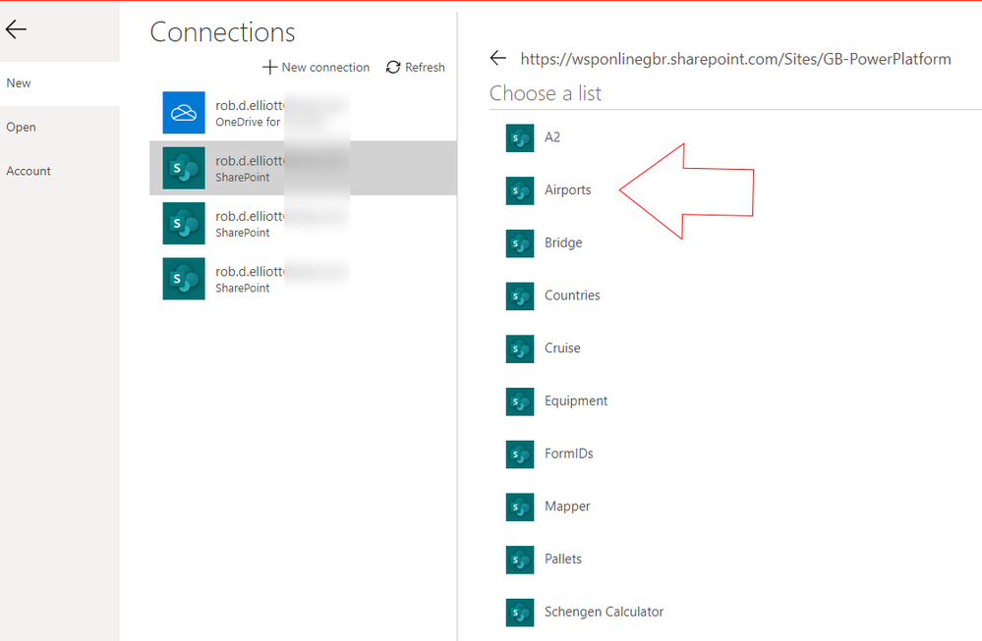The height and width of the screenshot is (641, 982).
Task: Click the Refresh label
Action: coord(425,67)
